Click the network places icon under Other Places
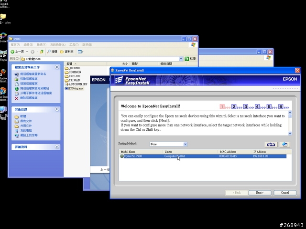 (17, 135)
